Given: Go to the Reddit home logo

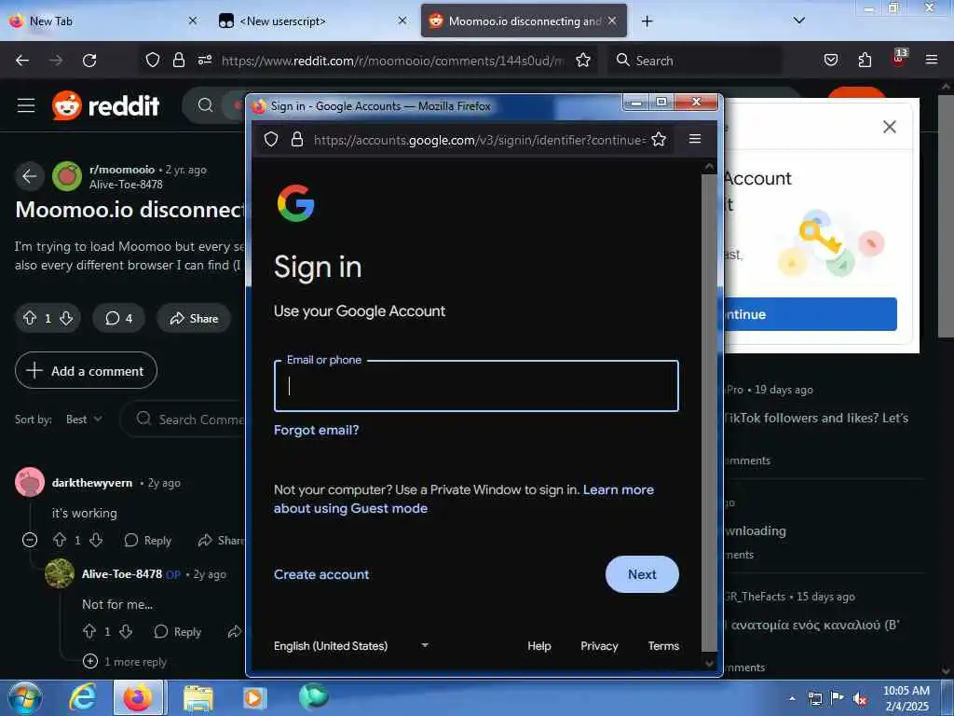Looking at the screenshot, I should 106,105.
